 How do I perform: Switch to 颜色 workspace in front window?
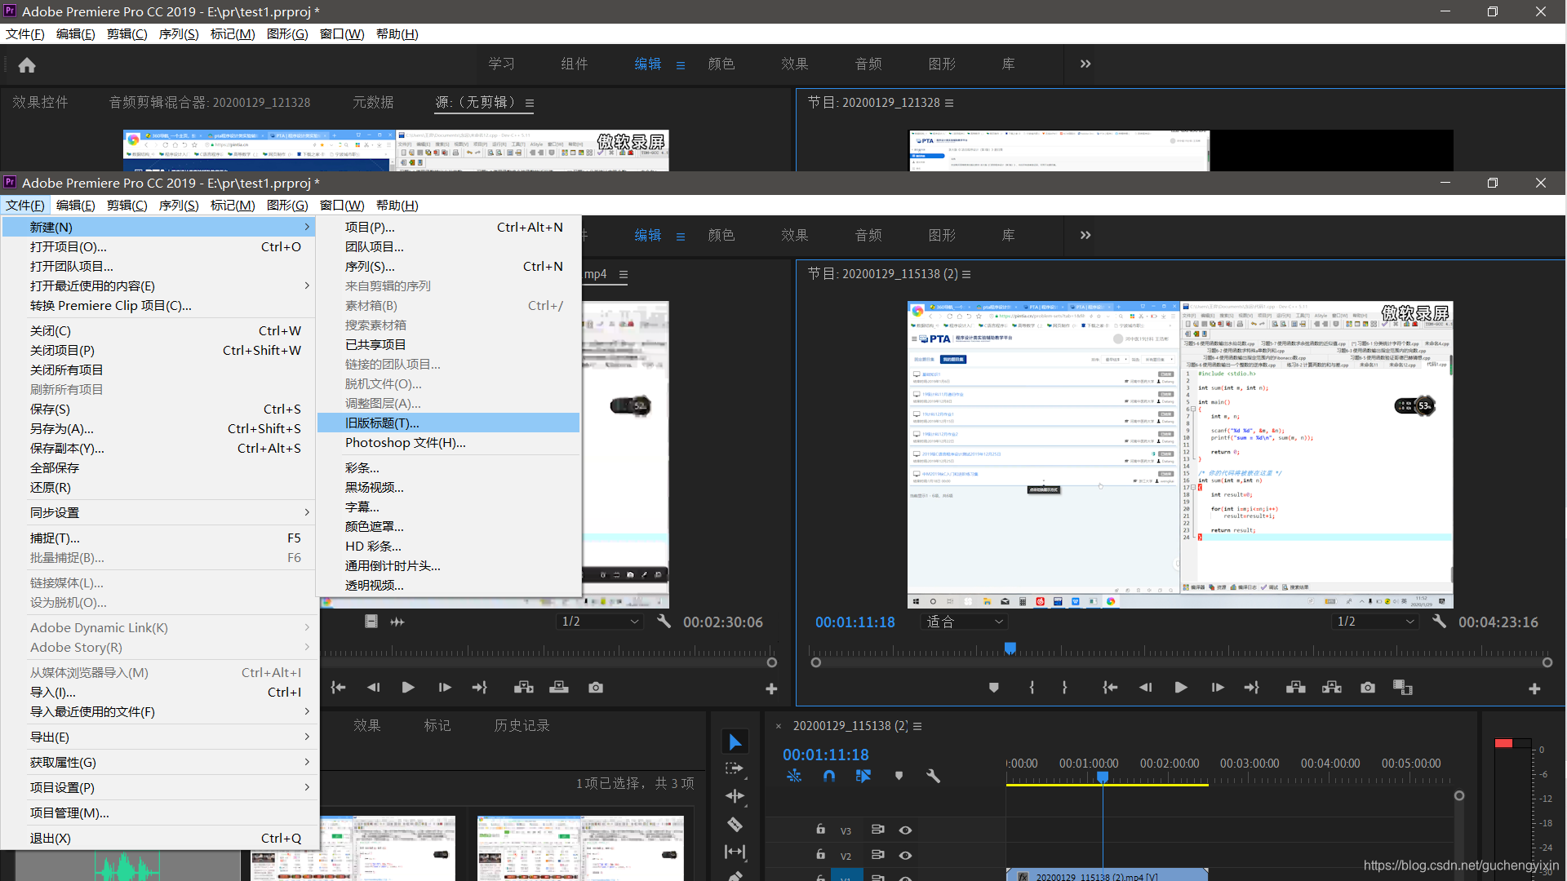point(721,235)
